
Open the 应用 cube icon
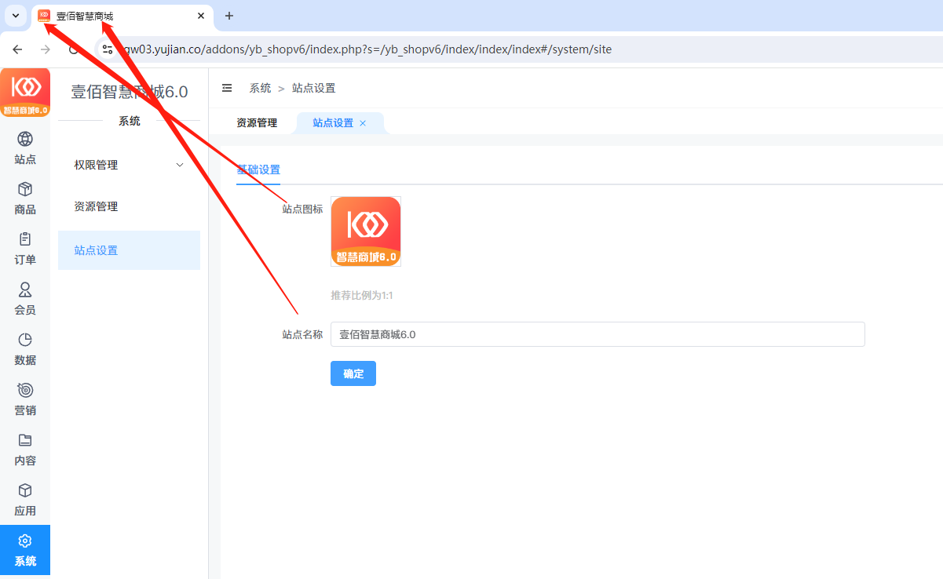(x=25, y=491)
